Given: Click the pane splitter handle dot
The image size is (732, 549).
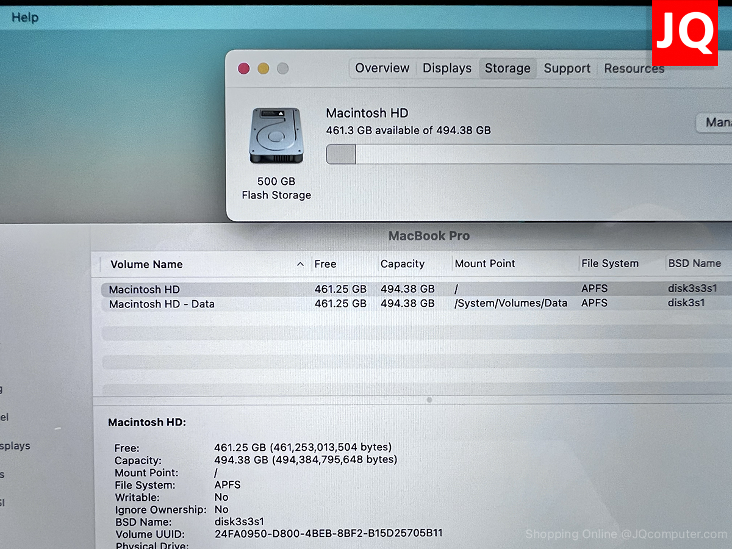Looking at the screenshot, I should point(429,400).
